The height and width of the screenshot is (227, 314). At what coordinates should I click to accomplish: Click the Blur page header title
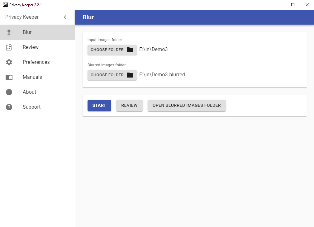click(88, 17)
